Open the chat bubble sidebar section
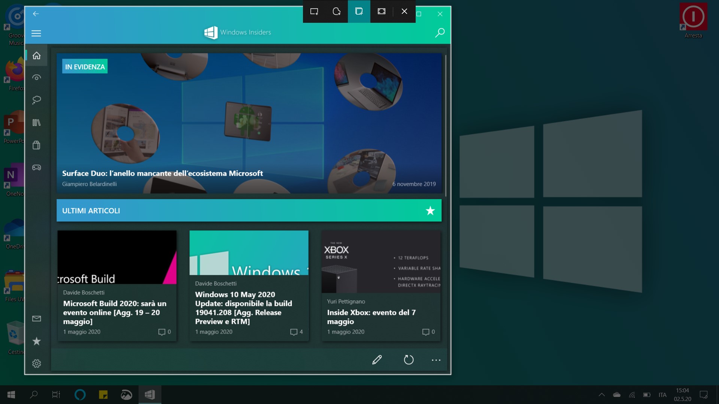The image size is (719, 404). [36, 100]
